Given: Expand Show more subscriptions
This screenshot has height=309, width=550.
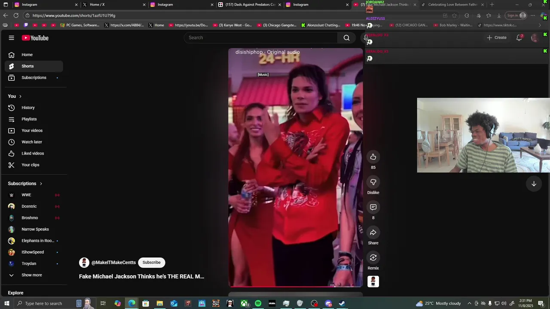Looking at the screenshot, I should pyautogui.click(x=34, y=275).
